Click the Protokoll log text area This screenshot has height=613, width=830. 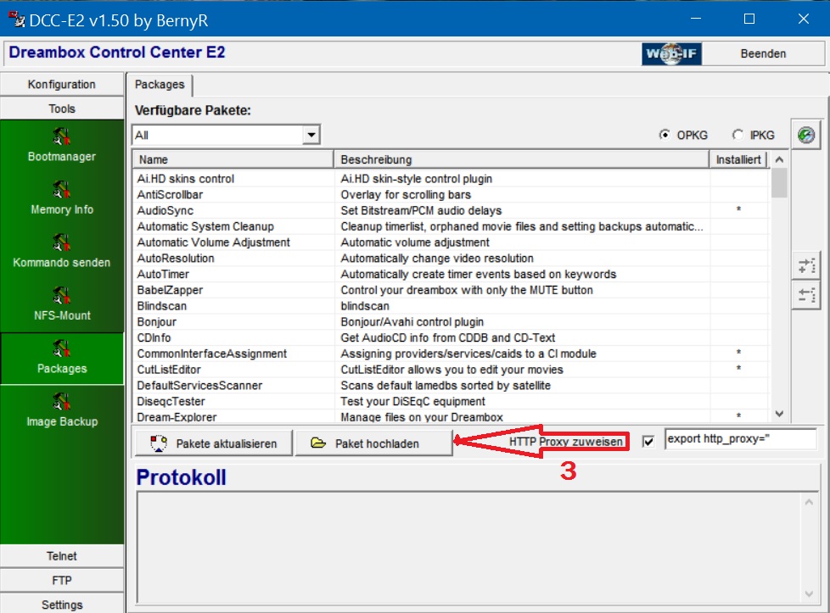[x=469, y=547]
